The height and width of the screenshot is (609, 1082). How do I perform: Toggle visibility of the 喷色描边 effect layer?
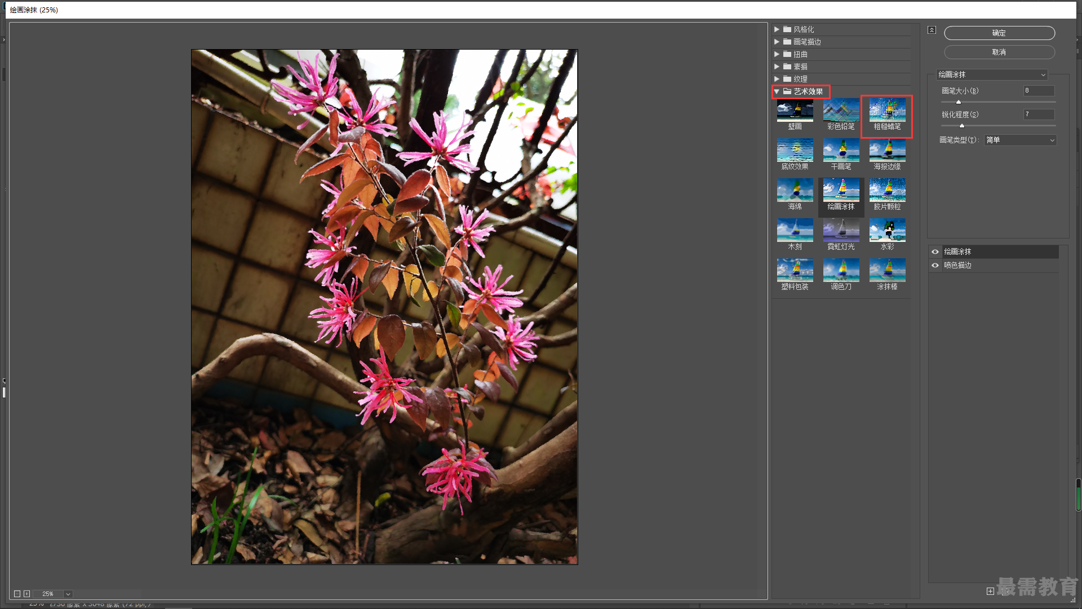tap(935, 265)
